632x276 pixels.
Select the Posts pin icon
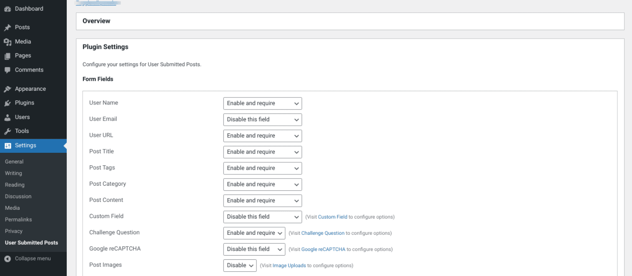click(8, 27)
